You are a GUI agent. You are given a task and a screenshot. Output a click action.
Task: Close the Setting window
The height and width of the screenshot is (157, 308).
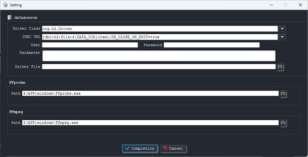click(300, 5)
